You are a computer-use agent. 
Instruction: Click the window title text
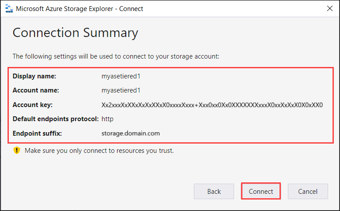(79, 9)
